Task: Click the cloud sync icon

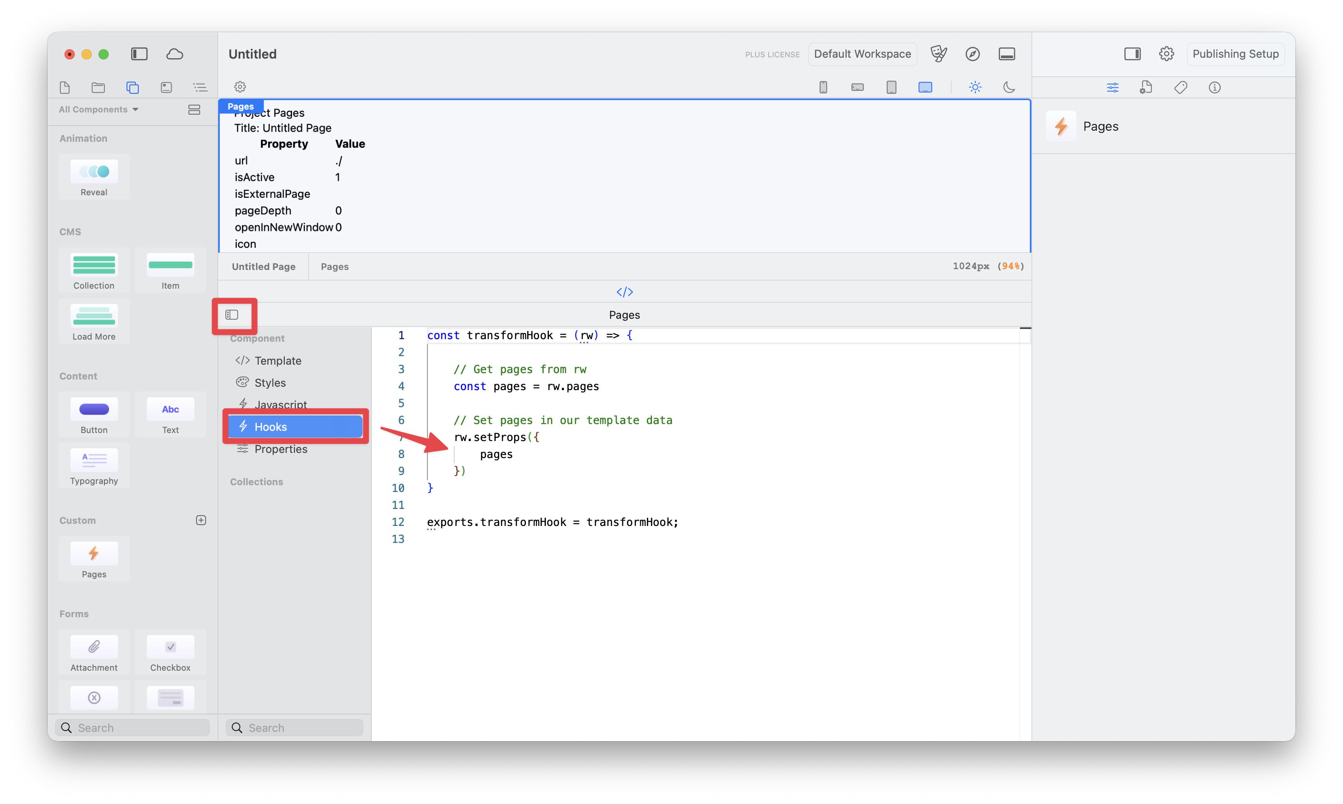Action: (x=174, y=53)
